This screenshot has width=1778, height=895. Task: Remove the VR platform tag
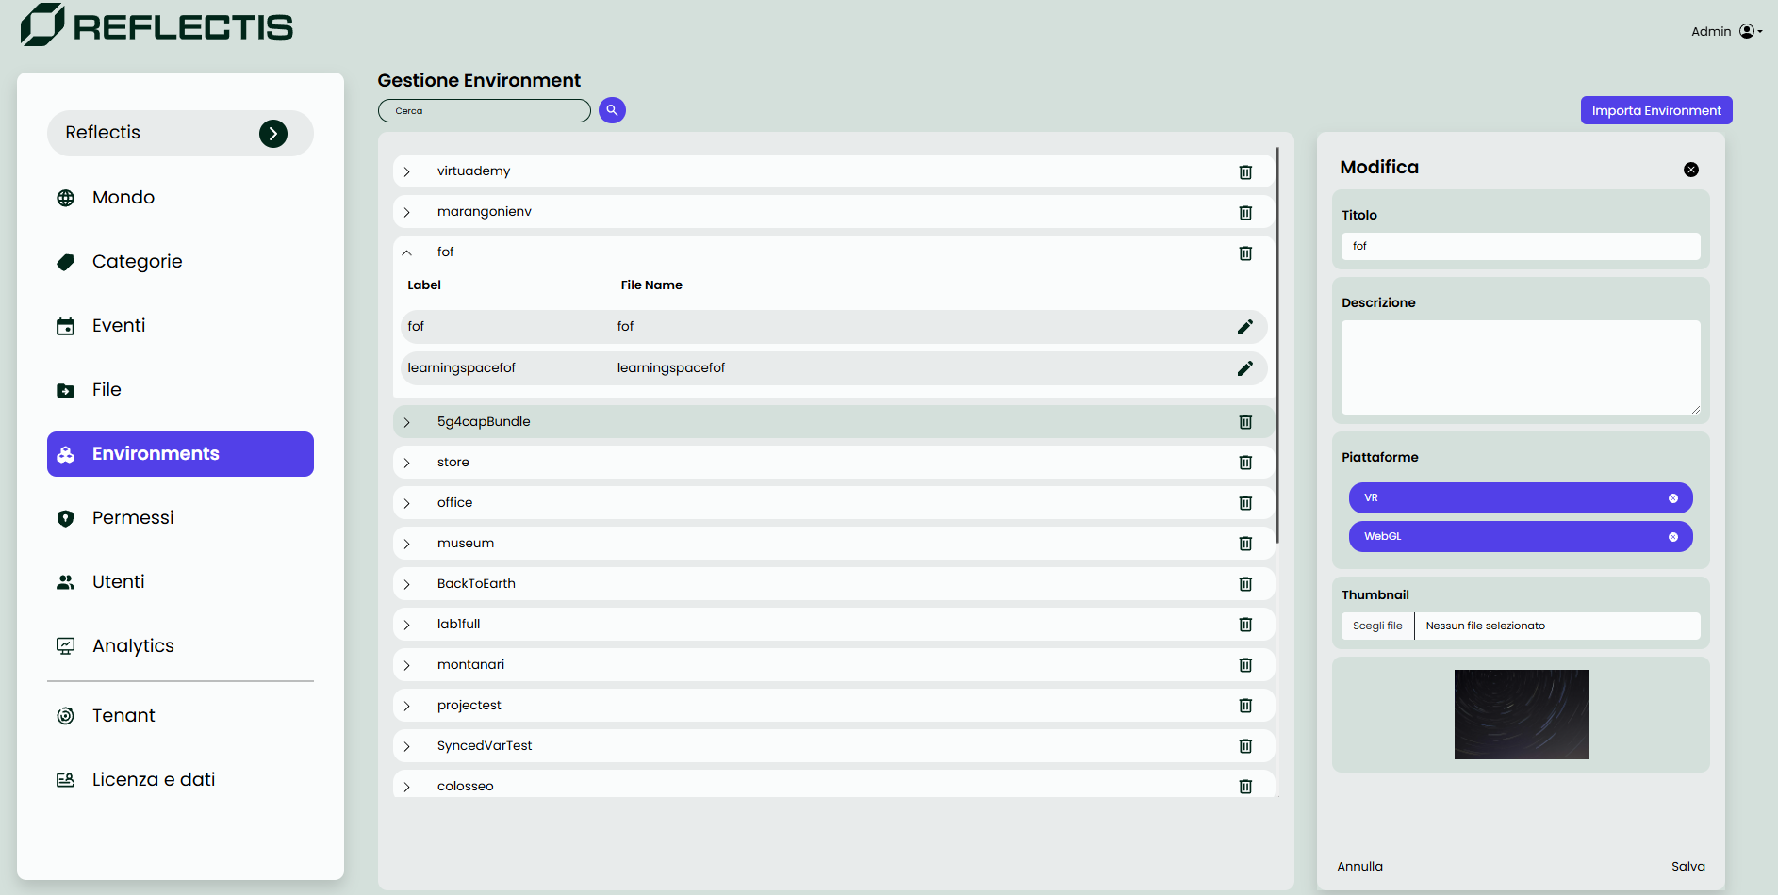1672,498
